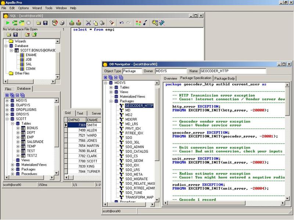Select the grid cell with EMPNO 7839
Viewport: 294px width, 220px height.
coord(77,166)
